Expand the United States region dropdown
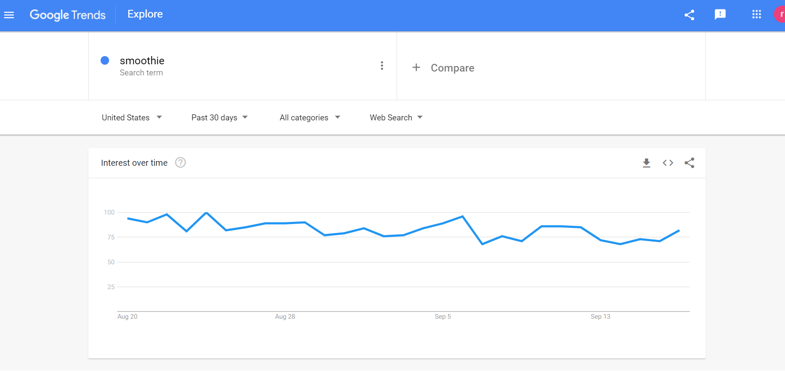Image resolution: width=785 pixels, height=371 pixels. 132,117
